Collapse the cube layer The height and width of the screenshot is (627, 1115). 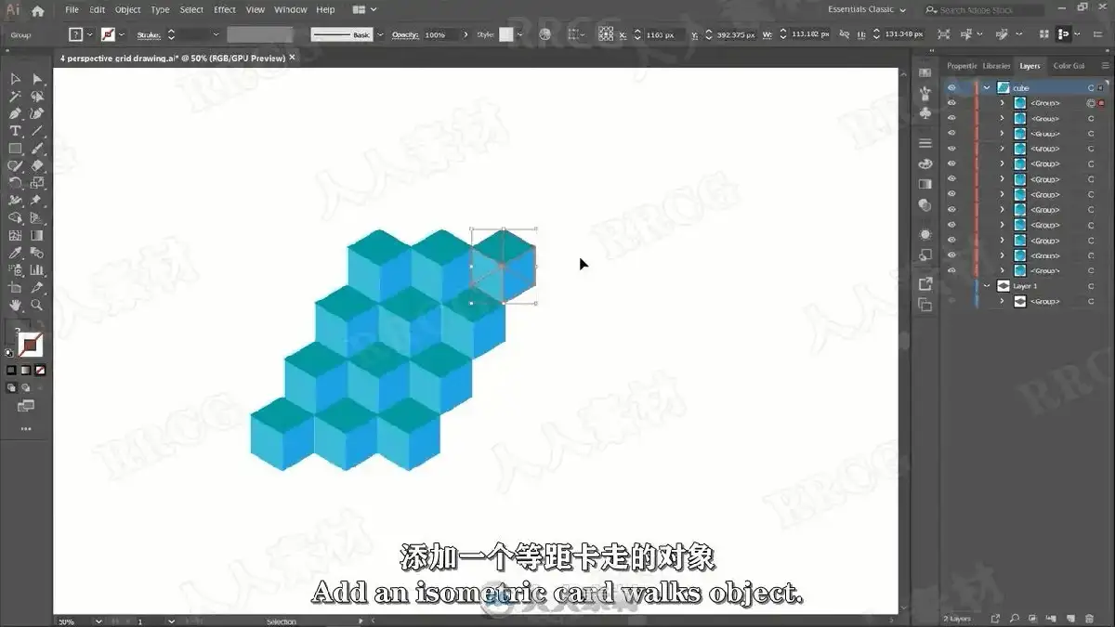[x=987, y=87]
